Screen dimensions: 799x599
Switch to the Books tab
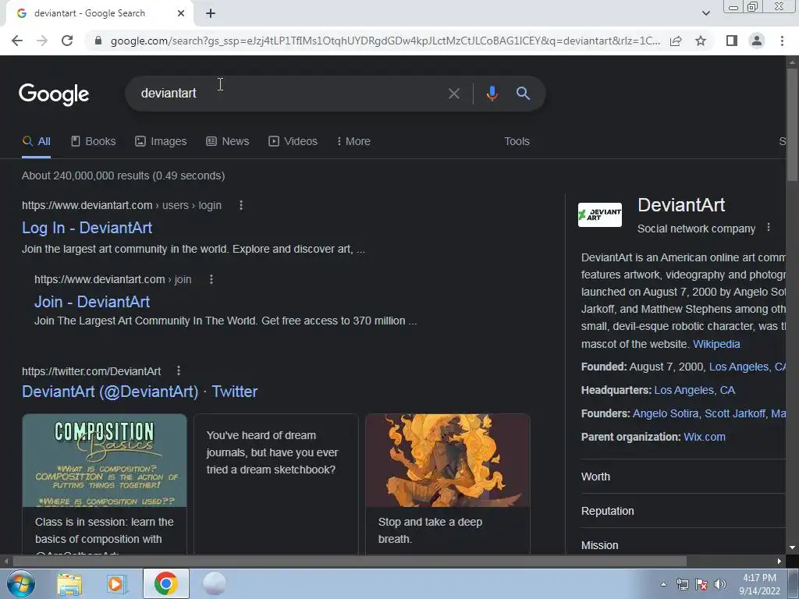click(94, 142)
